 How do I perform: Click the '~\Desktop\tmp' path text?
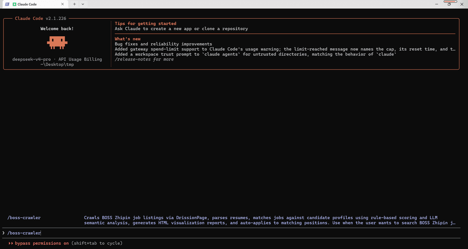point(57,64)
